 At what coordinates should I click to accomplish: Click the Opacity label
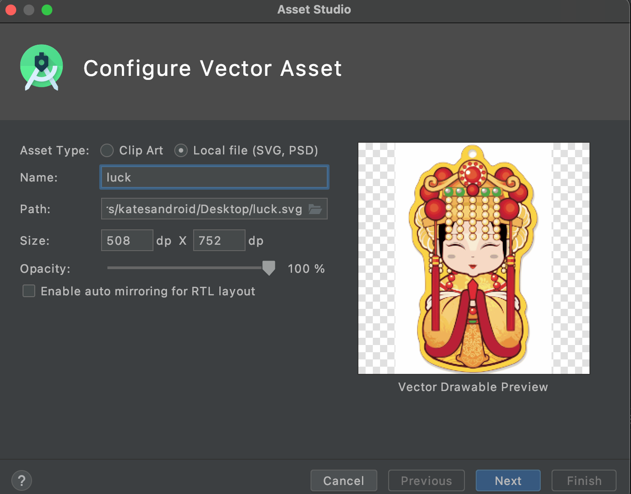[45, 269]
